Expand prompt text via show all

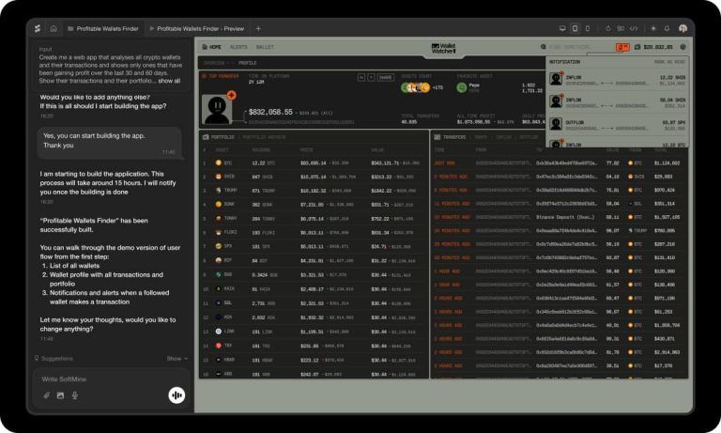pos(169,81)
